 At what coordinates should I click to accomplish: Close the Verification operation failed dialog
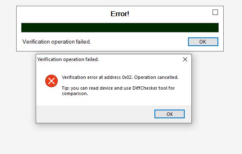[185, 59]
